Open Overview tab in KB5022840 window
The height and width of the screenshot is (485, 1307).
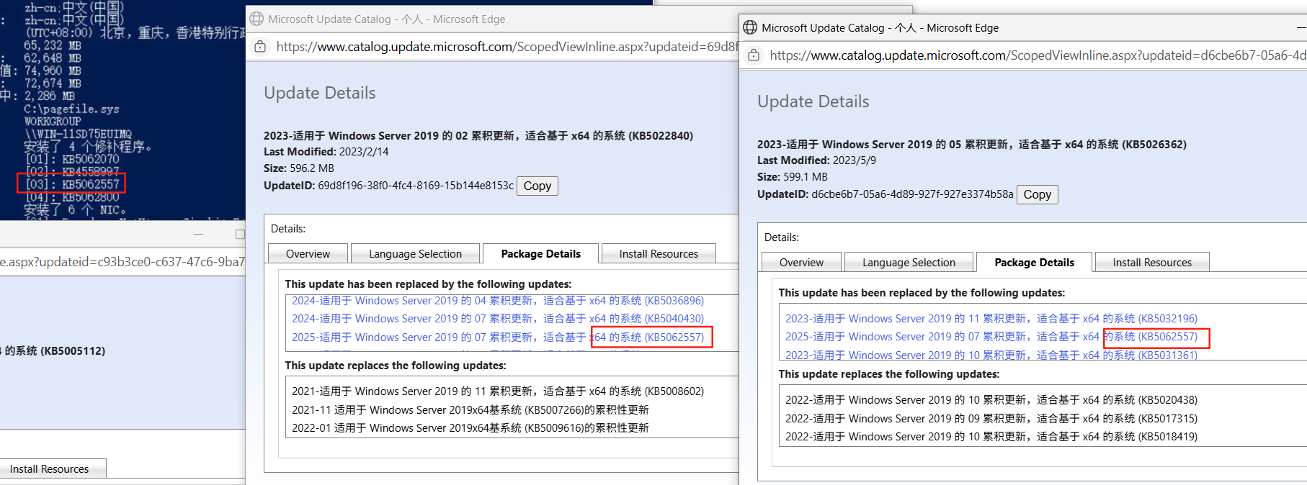click(x=308, y=253)
